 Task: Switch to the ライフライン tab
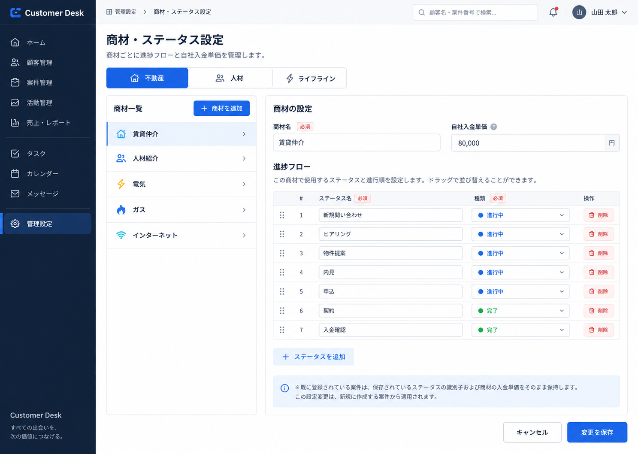(x=310, y=78)
